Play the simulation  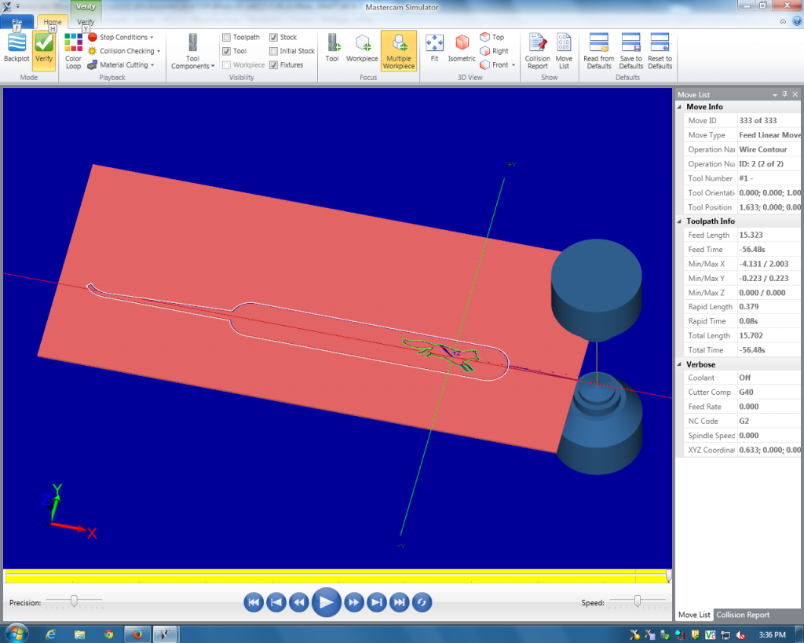coord(326,602)
